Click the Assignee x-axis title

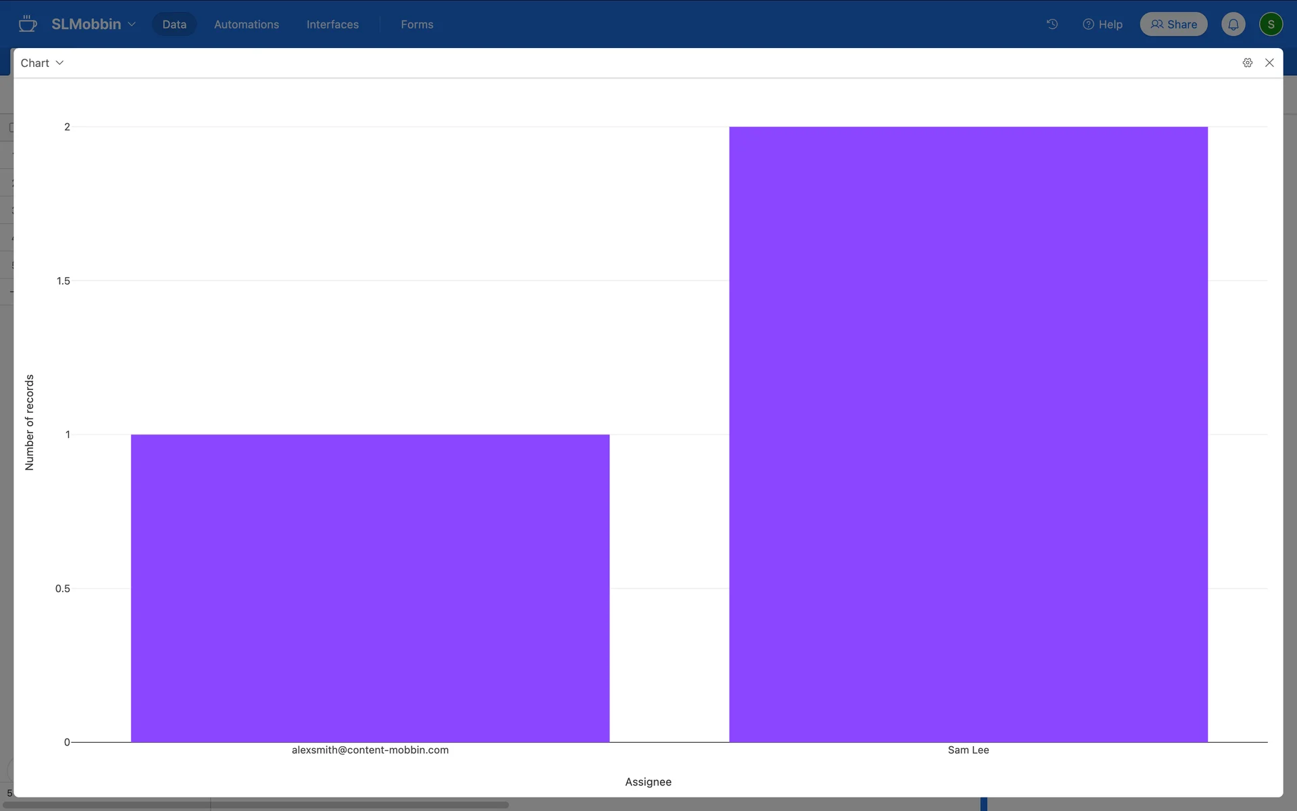click(648, 782)
